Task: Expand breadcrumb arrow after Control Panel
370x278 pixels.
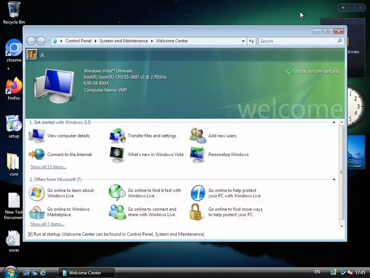Action: tap(95, 41)
